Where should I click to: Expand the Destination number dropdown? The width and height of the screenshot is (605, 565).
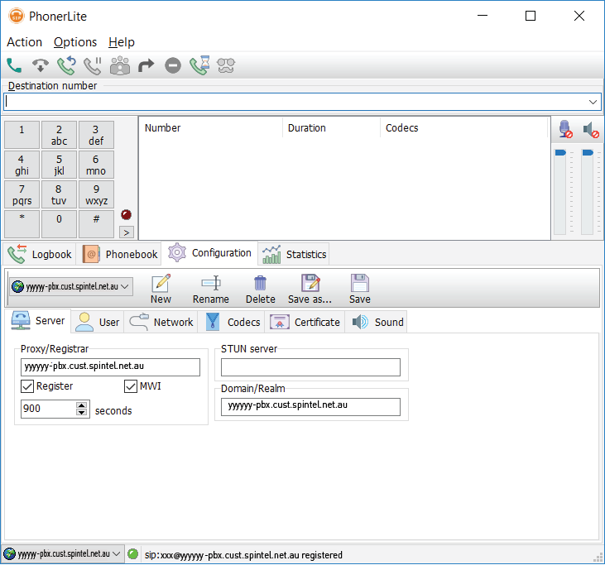pos(593,103)
